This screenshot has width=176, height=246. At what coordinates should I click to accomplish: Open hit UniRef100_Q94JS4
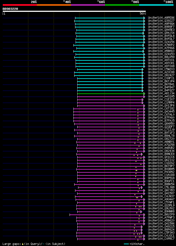click(x=161, y=33)
